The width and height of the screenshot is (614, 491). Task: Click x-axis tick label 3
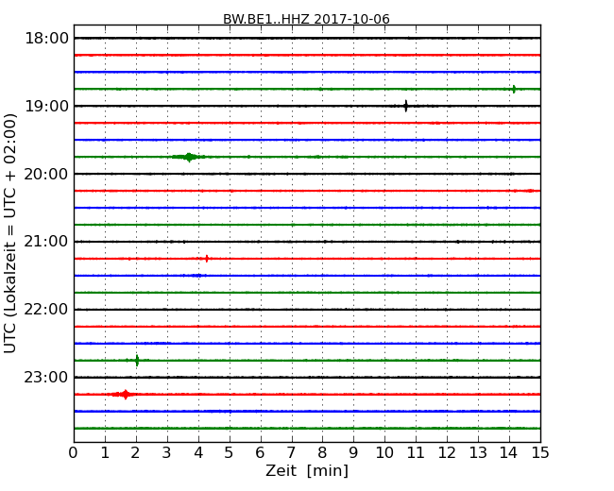[x=167, y=452]
